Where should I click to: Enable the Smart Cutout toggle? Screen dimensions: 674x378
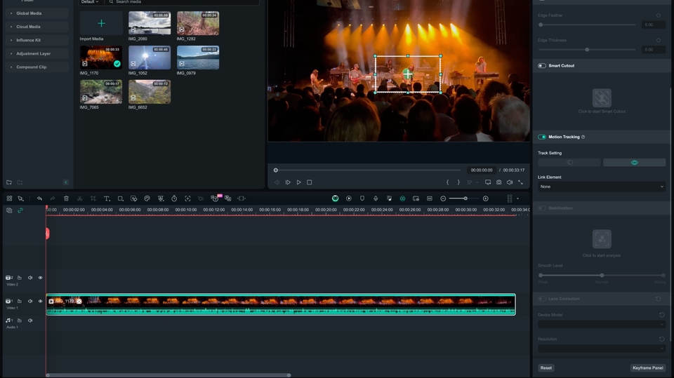(x=542, y=66)
